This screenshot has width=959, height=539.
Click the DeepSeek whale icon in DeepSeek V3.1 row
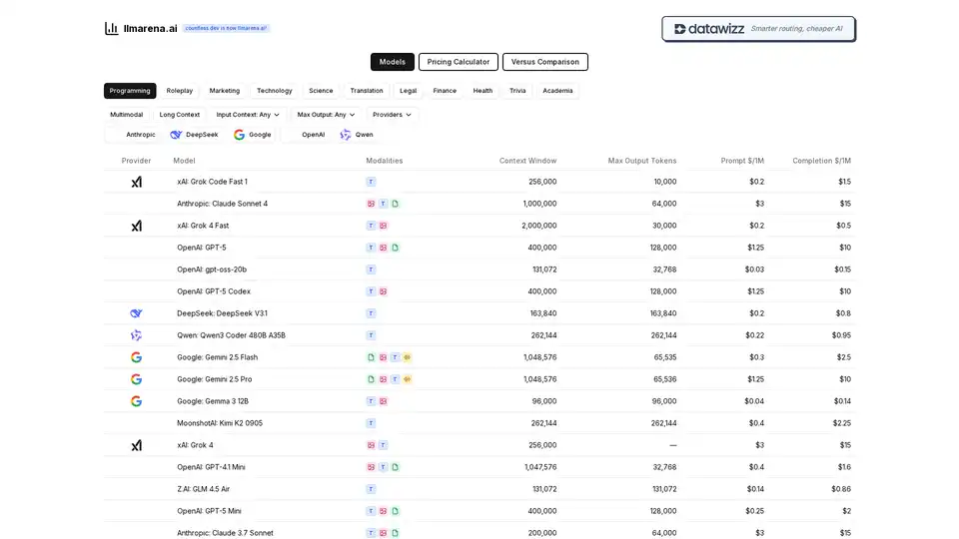click(136, 313)
